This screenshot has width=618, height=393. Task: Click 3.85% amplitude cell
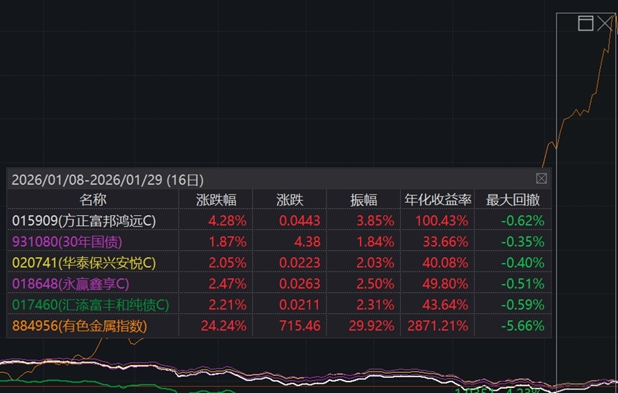click(x=375, y=220)
